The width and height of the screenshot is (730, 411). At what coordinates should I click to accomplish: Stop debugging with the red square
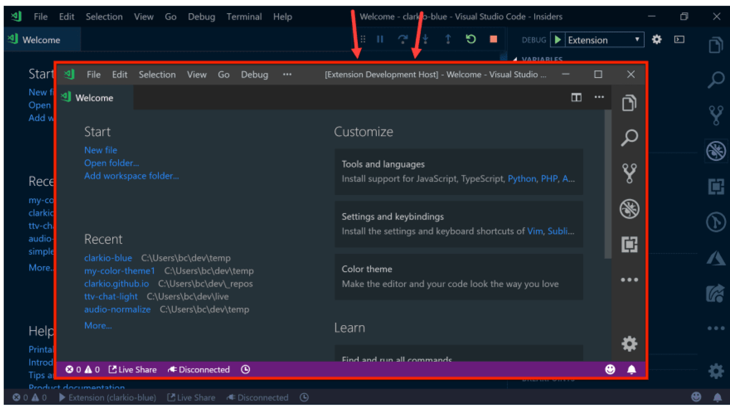(x=493, y=39)
